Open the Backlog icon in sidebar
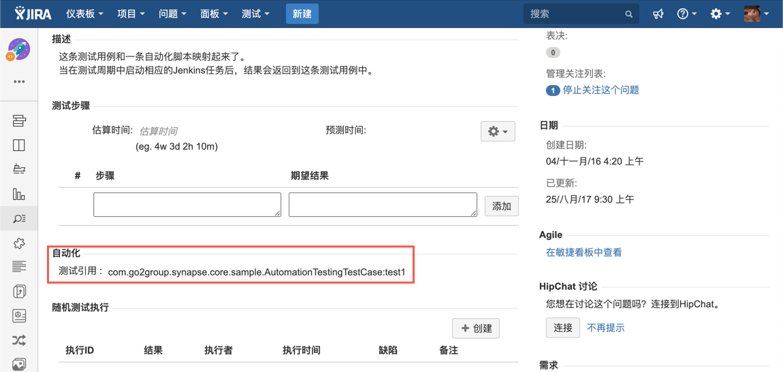The height and width of the screenshot is (372, 783). [19, 121]
